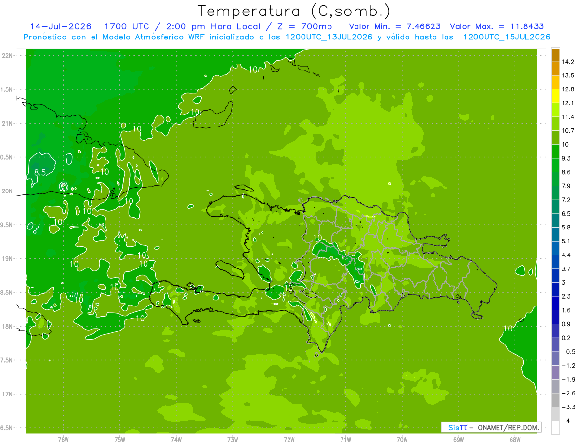
Task: Click the '-4' colorbar scale value
Action: [x=566, y=421]
